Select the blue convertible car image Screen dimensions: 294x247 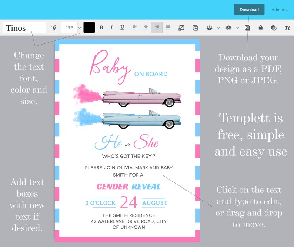click(x=141, y=119)
